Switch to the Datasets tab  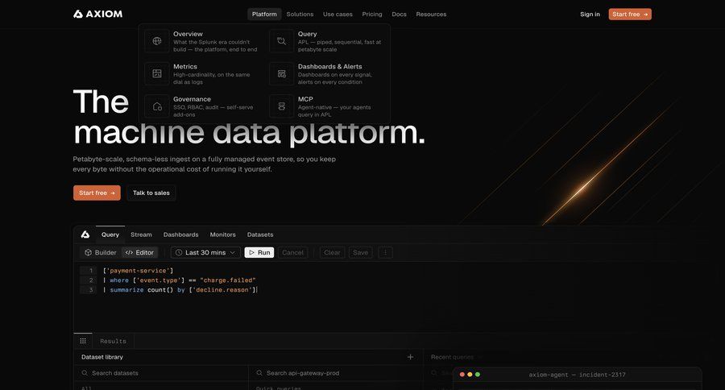pyautogui.click(x=260, y=234)
